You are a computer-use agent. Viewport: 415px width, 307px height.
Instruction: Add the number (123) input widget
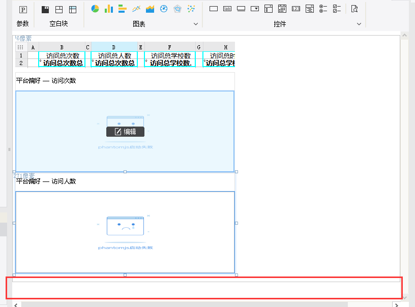296,9
